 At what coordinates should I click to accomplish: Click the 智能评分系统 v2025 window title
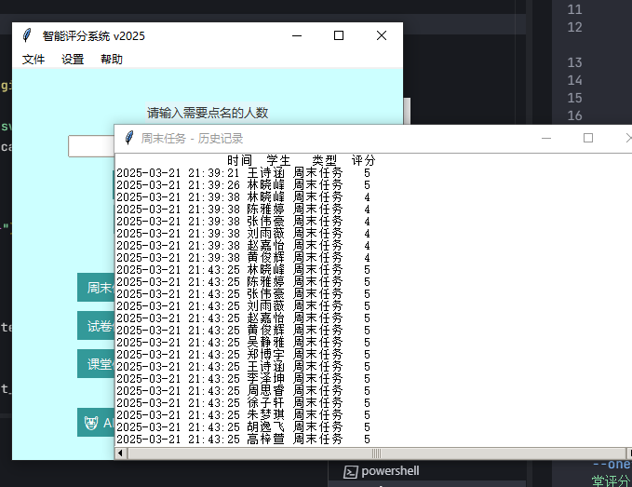tap(93, 36)
